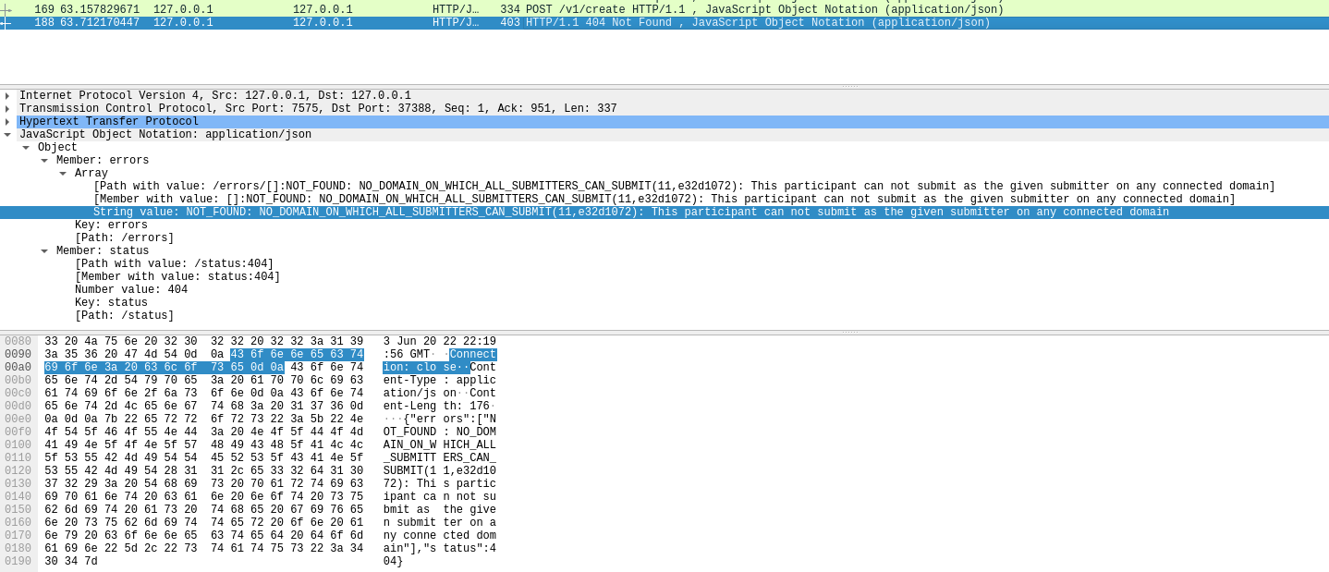Collapse the Member: errors node
Screen dimensions: 1329x572
coord(44,161)
